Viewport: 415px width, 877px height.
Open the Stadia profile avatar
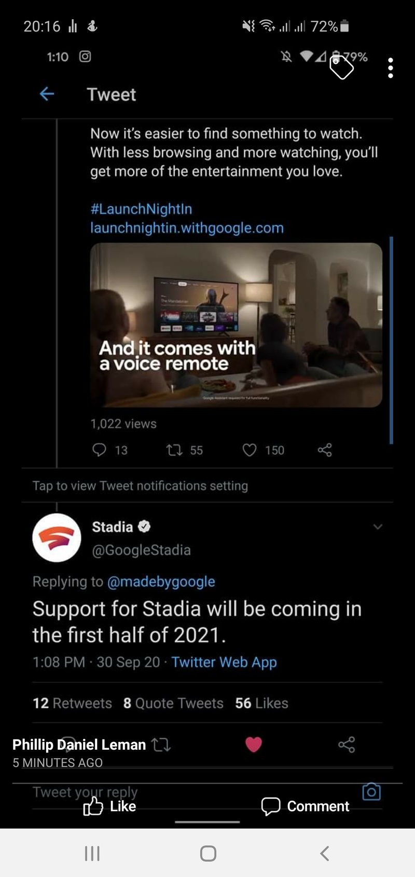pos(57,537)
